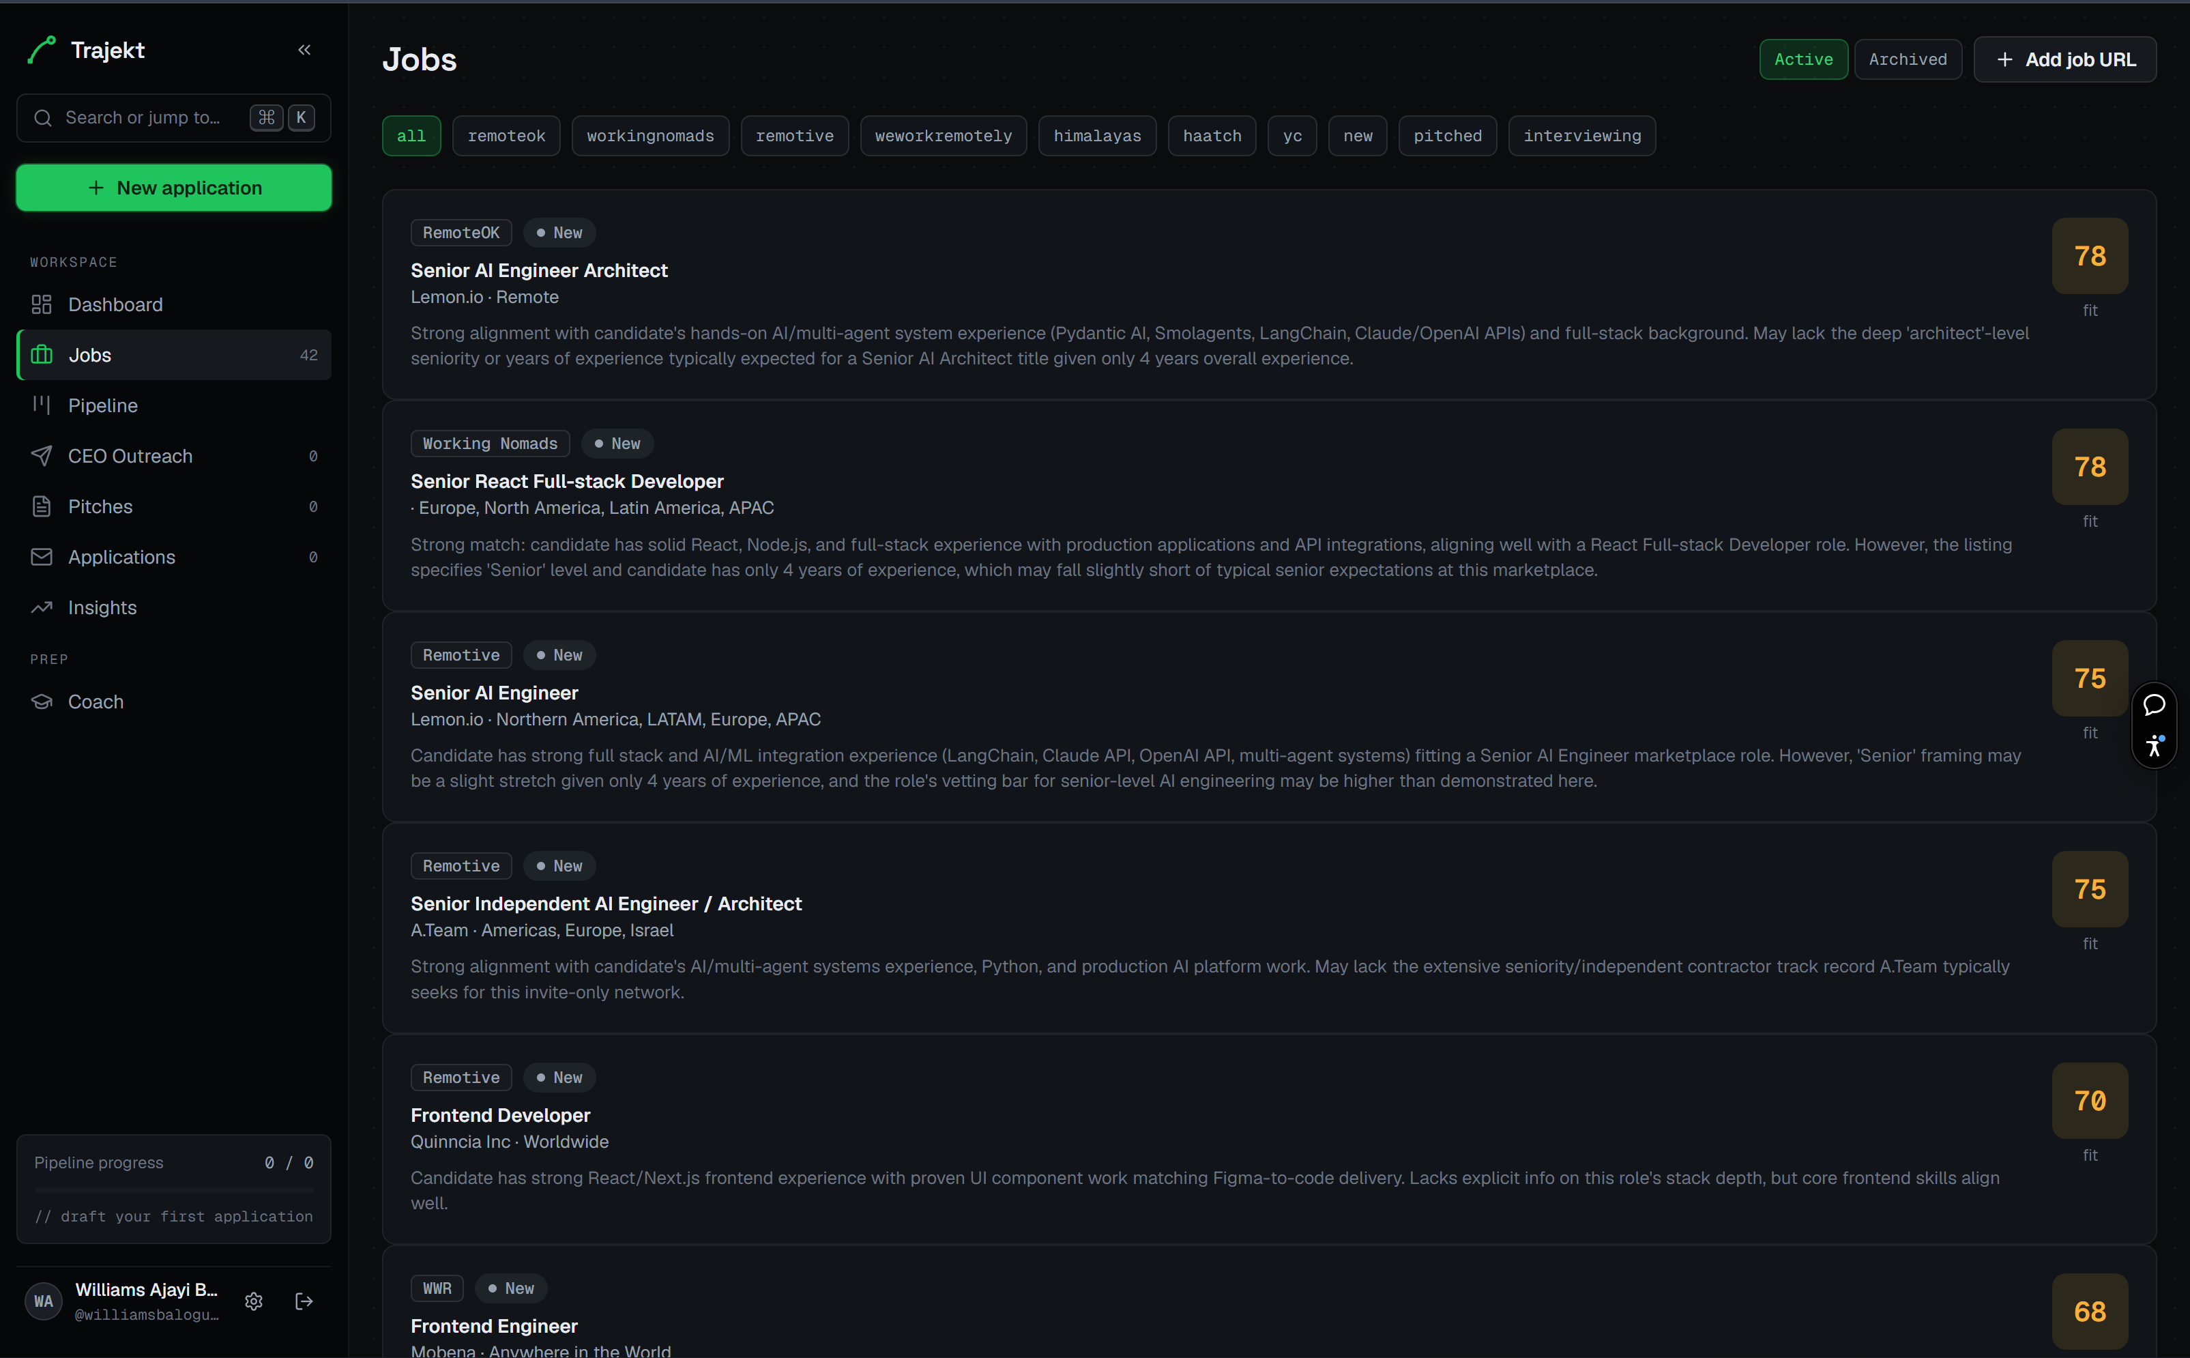
Task: Click the search magnifier icon
Action: [x=43, y=117]
